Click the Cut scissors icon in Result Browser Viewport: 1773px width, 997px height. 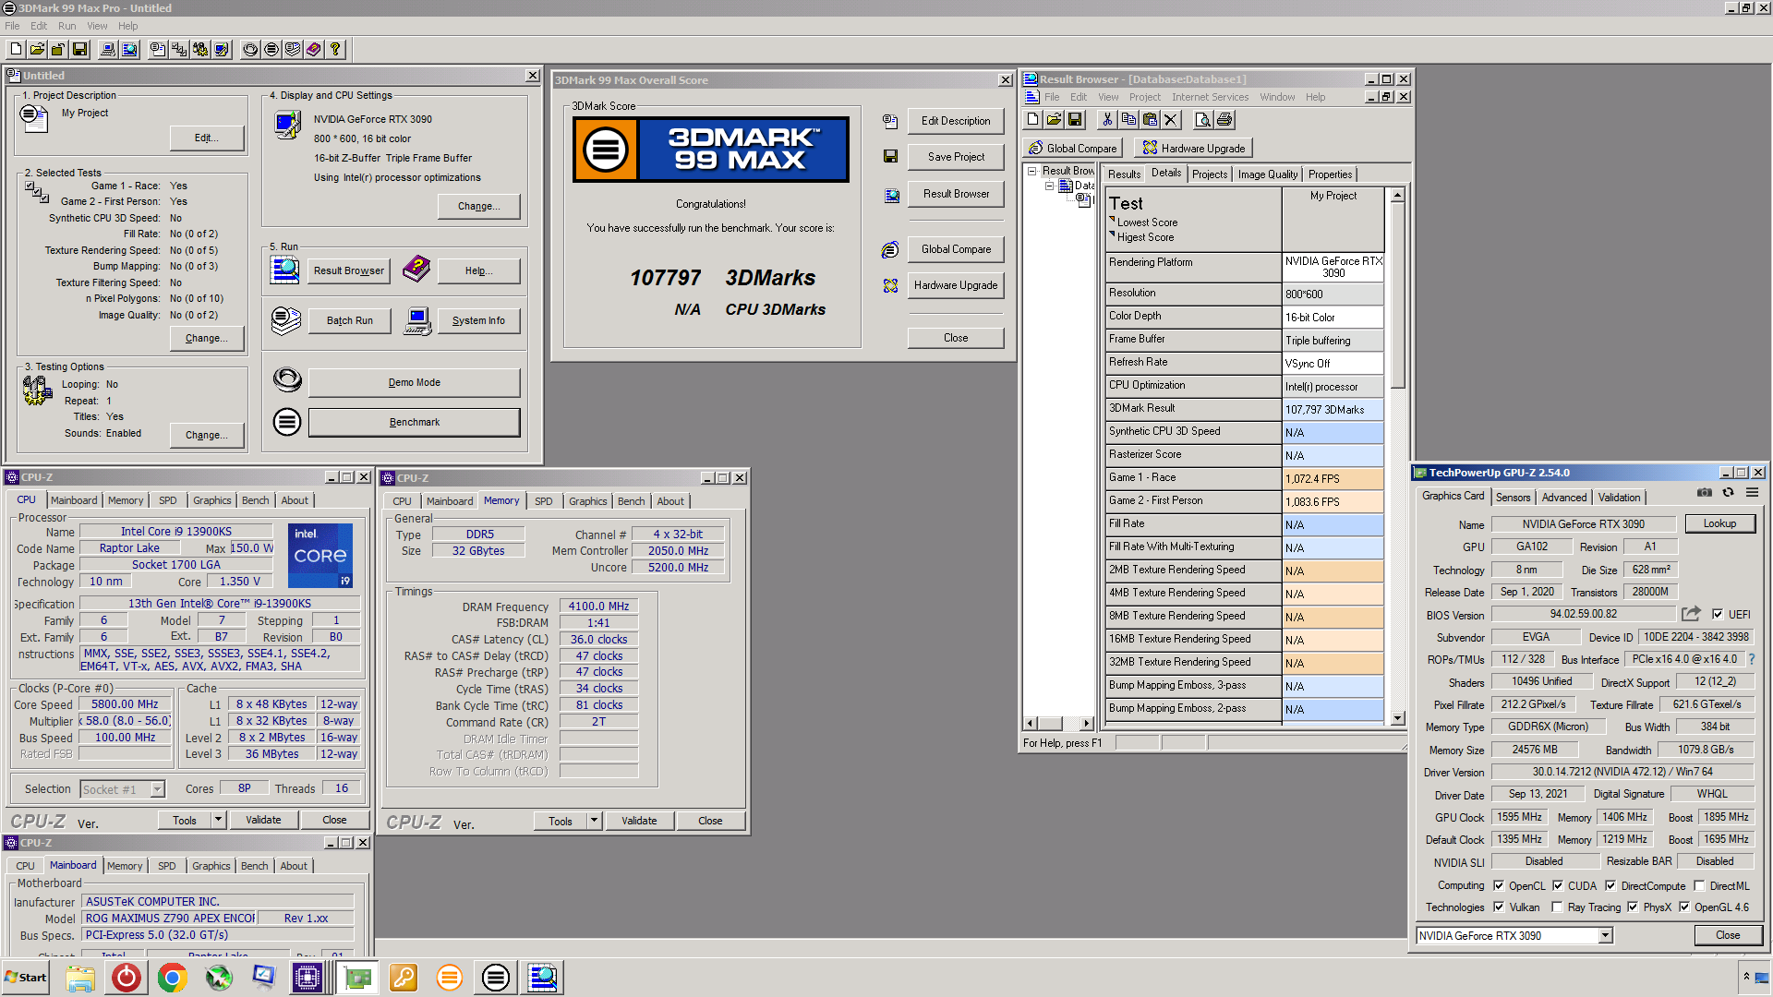tap(1107, 119)
